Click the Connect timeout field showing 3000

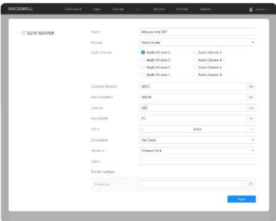193,87
